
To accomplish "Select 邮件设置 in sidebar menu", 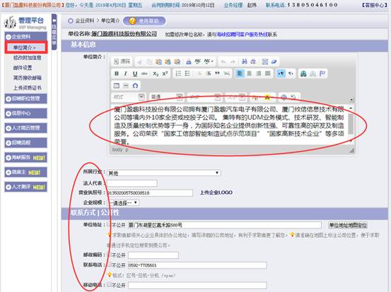I will pyautogui.click(x=23, y=68).
